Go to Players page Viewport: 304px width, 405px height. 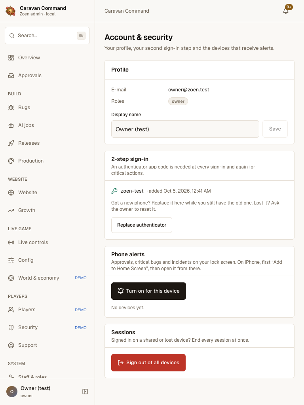coord(47,310)
